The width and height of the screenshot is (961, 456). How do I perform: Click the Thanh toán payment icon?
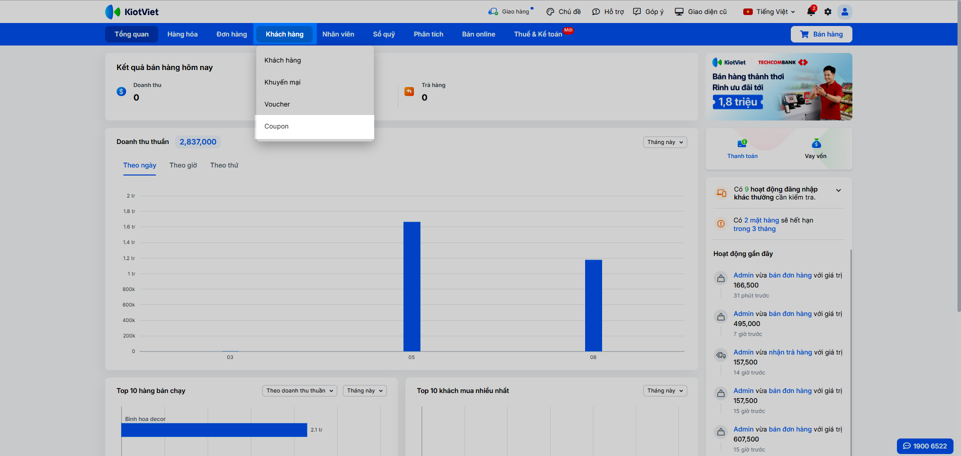coord(742,143)
